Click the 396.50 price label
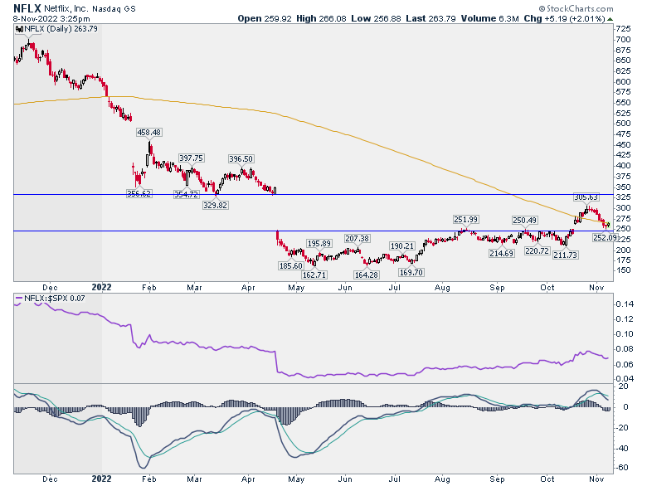 tap(241, 159)
